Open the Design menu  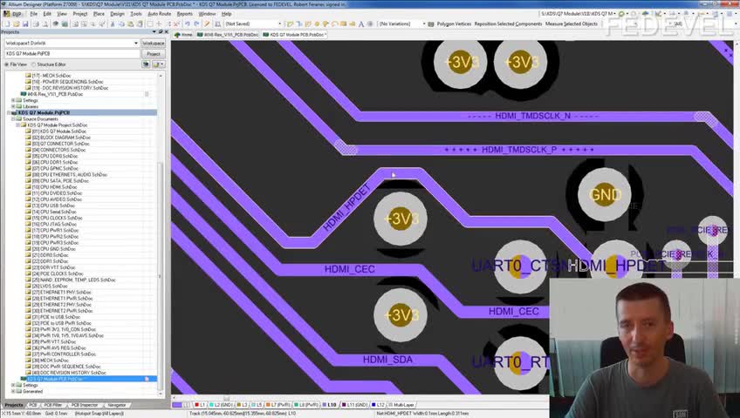click(117, 14)
